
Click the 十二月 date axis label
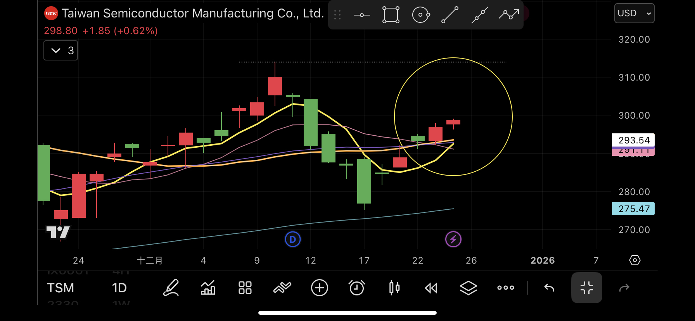[x=150, y=261]
